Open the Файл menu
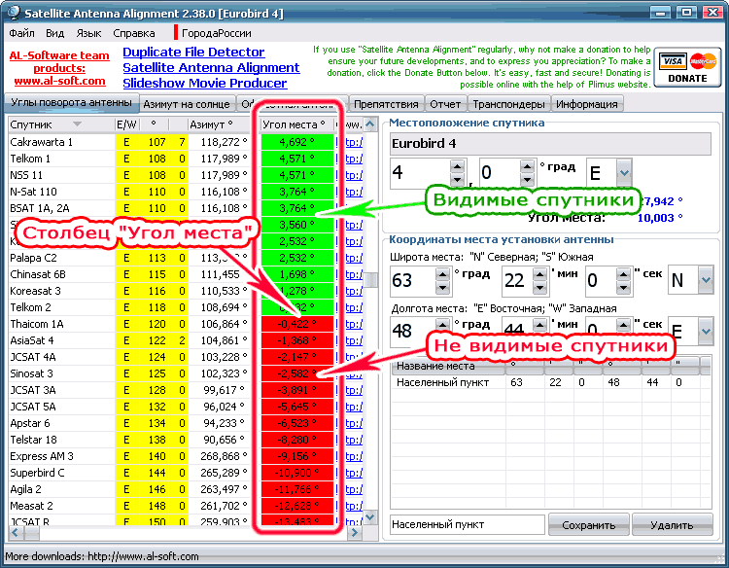The image size is (729, 568). 21,33
